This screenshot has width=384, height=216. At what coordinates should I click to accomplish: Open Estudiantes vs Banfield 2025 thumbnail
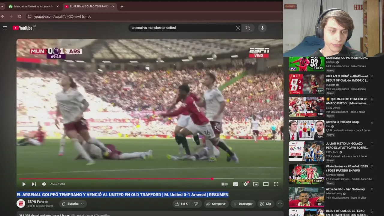click(x=306, y=174)
